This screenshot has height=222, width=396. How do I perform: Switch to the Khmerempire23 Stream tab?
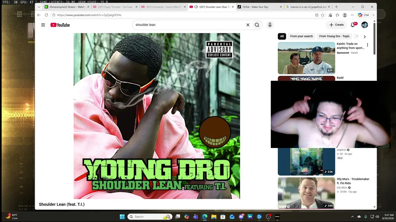click(x=67, y=7)
